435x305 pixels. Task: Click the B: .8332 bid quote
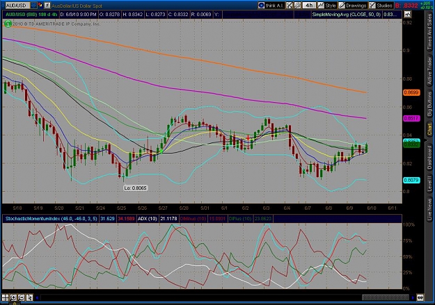click(406, 6)
